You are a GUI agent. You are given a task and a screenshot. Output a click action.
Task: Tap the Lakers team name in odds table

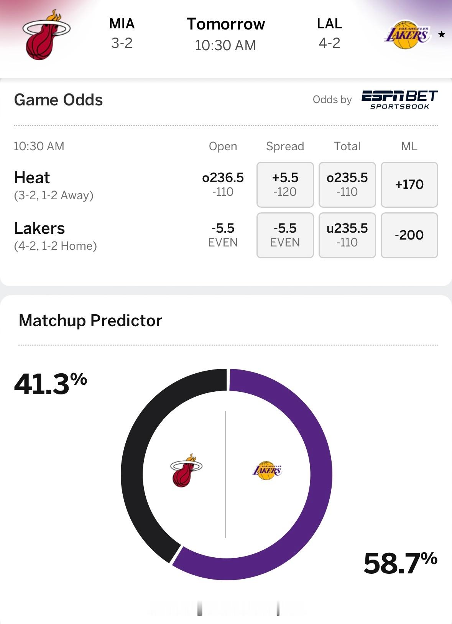pyautogui.click(x=39, y=228)
